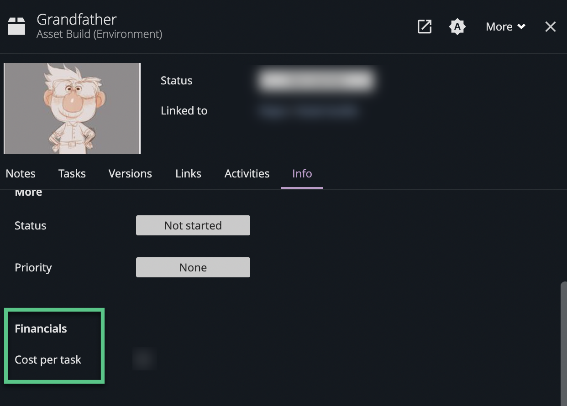
Task: Click the highlighted Financials section heading
Action: pos(41,328)
